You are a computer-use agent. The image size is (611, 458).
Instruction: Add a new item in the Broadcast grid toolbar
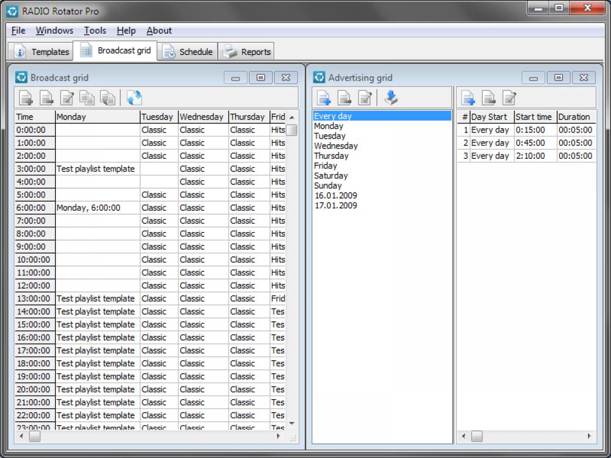pos(24,98)
